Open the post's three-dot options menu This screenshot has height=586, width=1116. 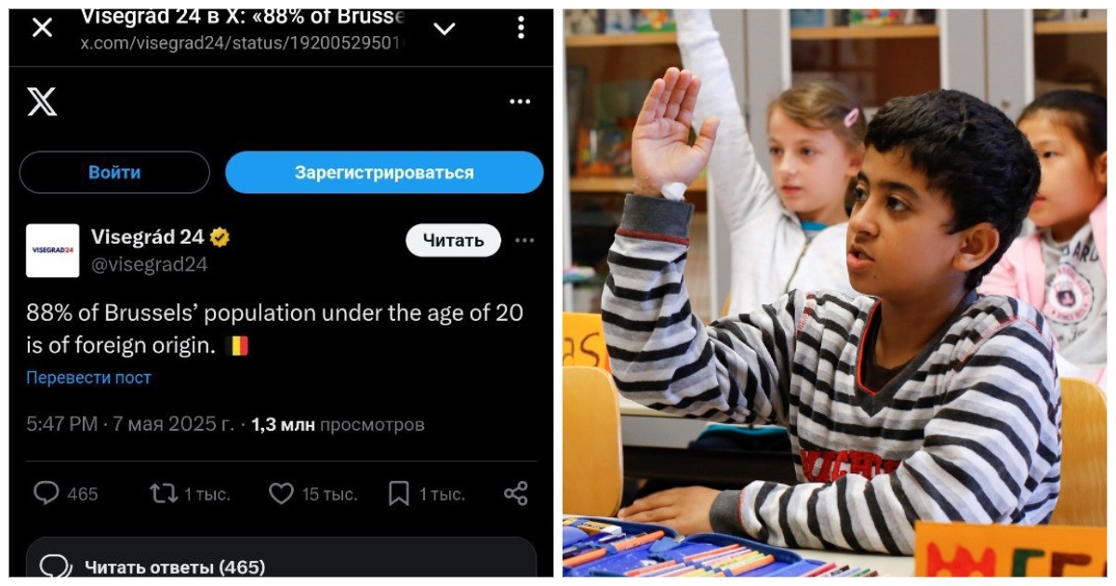tap(525, 241)
